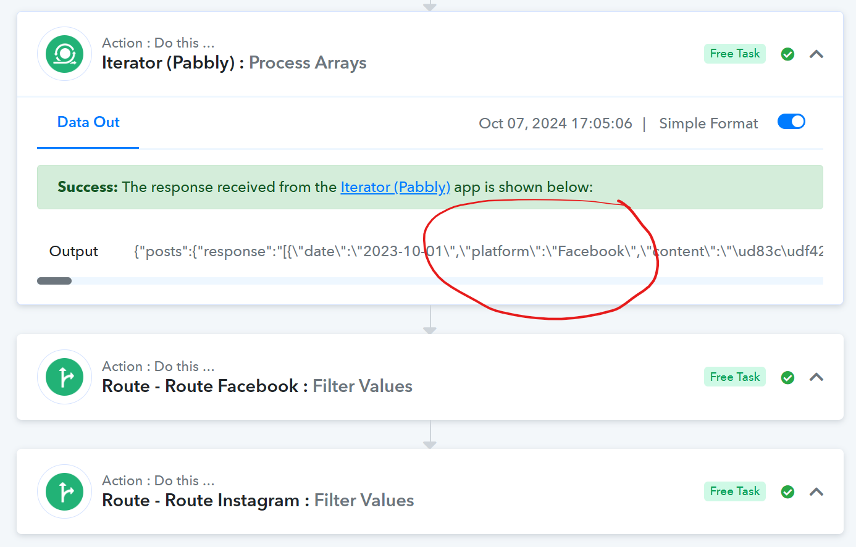856x547 pixels.
Task: Click Free Task badge on Route Instagram
Action: point(735,491)
